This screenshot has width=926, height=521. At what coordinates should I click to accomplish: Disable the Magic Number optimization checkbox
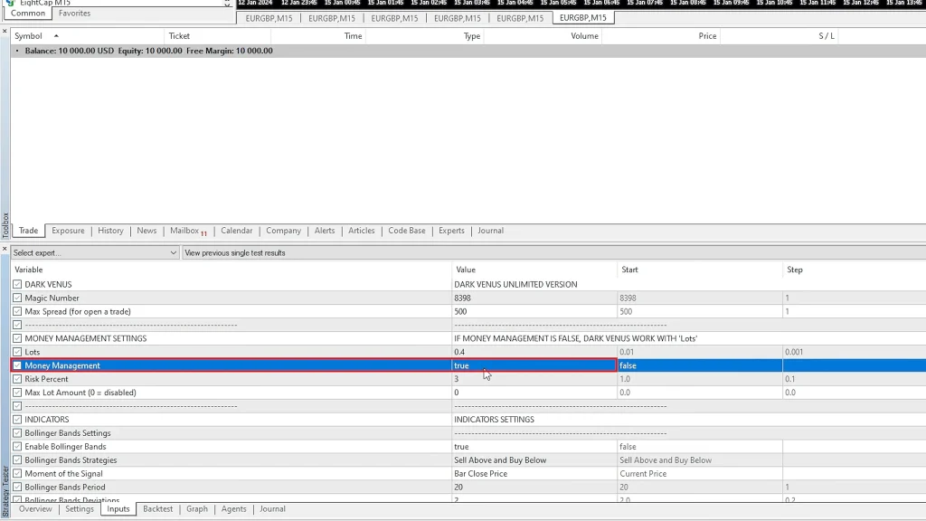pyautogui.click(x=17, y=298)
